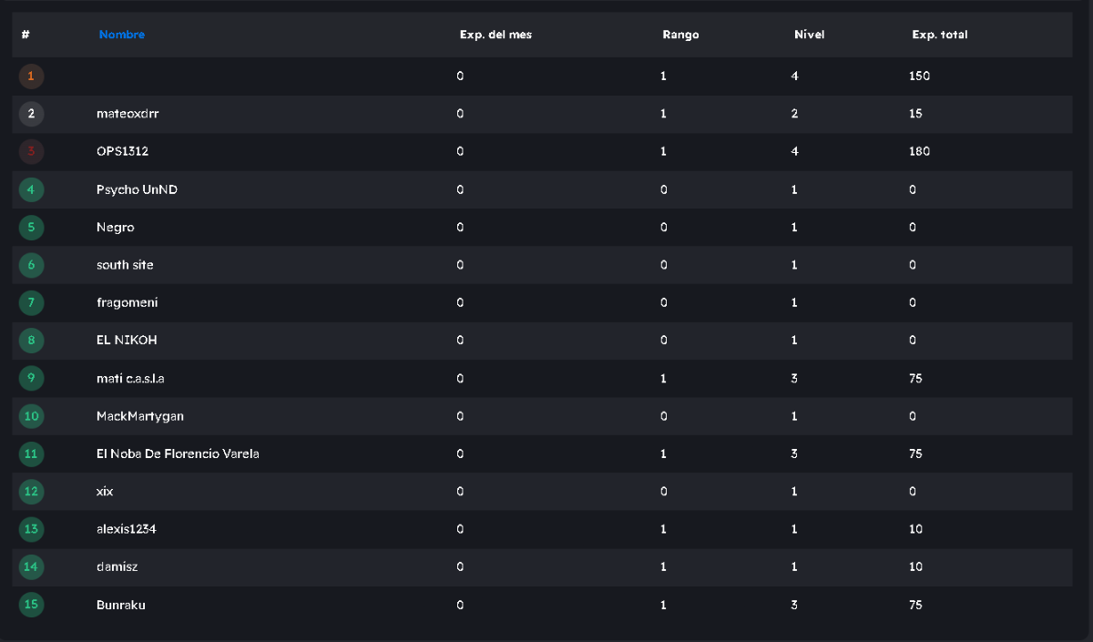Click on player Bunraku

(120, 605)
